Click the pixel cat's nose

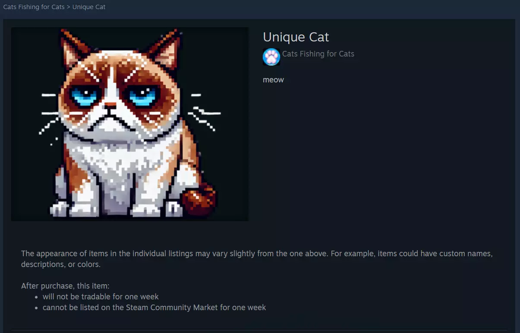111,105
